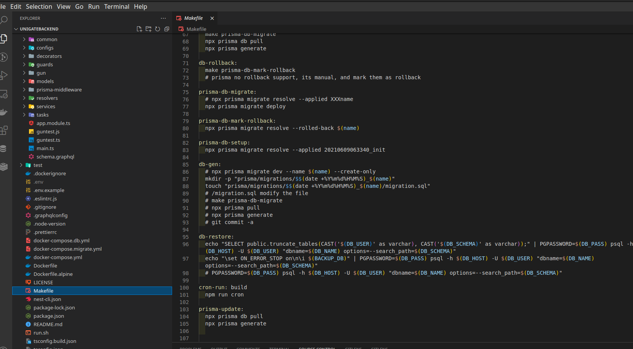Collapse all folders in Explorer
The width and height of the screenshot is (633, 349).
pyautogui.click(x=167, y=29)
